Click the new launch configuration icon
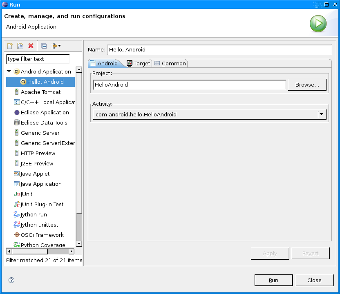Image resolution: width=340 pixels, height=294 pixels. pos(10,46)
